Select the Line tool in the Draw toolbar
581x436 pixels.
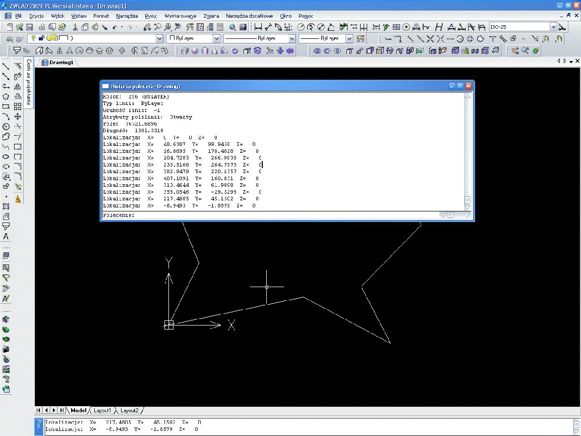click(x=6, y=67)
